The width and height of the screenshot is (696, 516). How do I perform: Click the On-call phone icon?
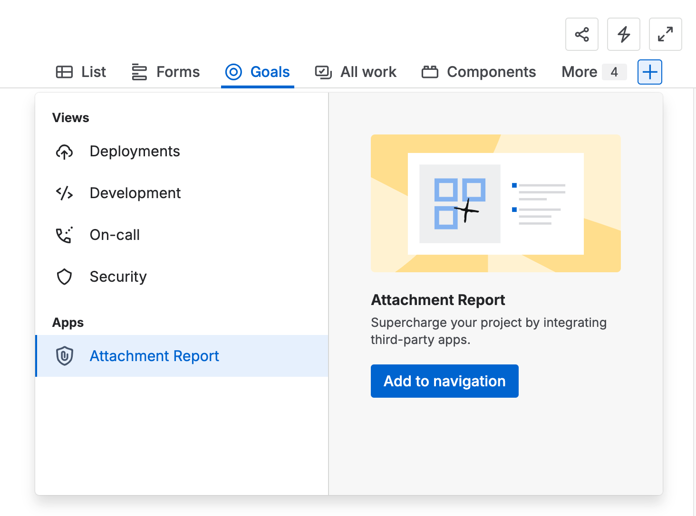pyautogui.click(x=64, y=235)
